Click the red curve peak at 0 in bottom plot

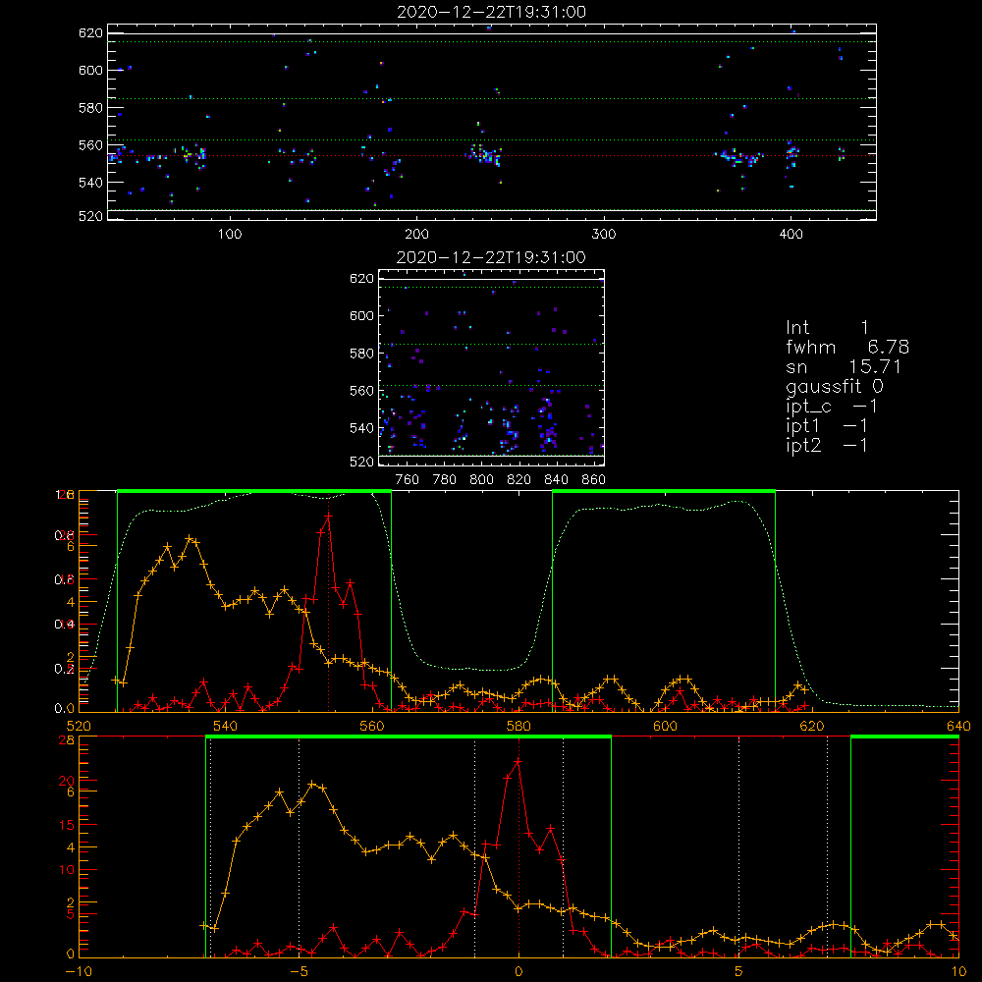click(518, 762)
